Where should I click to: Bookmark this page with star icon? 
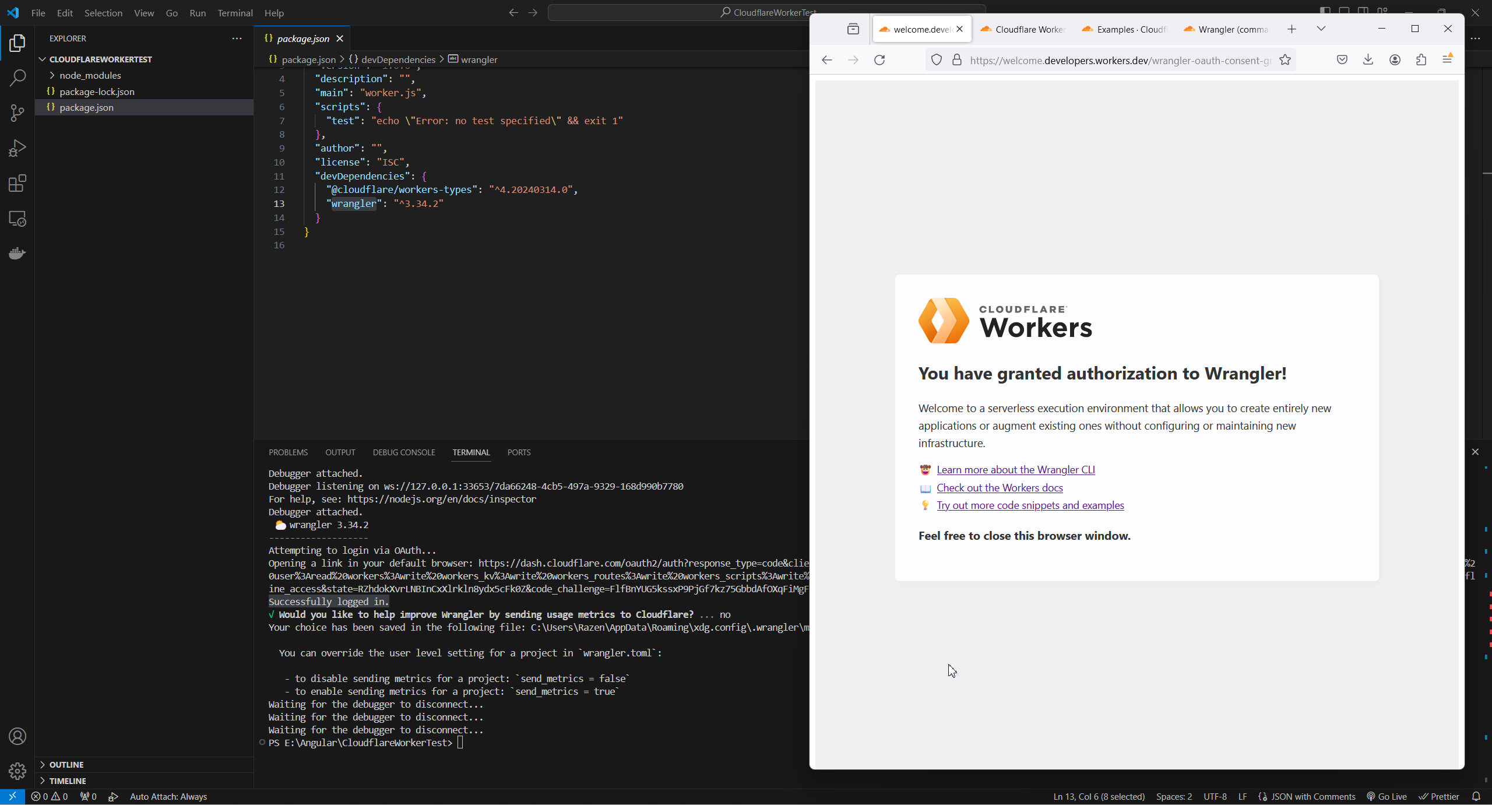point(1285,60)
